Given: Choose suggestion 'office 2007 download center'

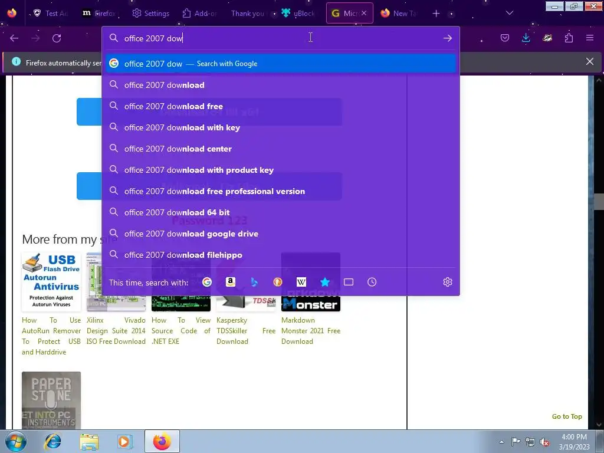Looking at the screenshot, I should coord(281,149).
